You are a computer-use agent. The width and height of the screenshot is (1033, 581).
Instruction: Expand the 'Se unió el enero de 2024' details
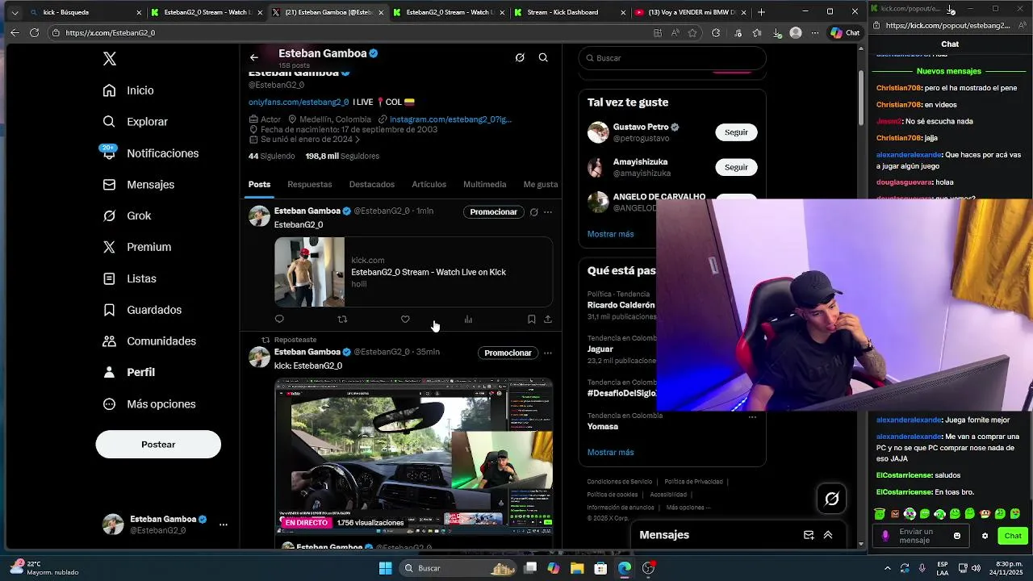[307, 140]
